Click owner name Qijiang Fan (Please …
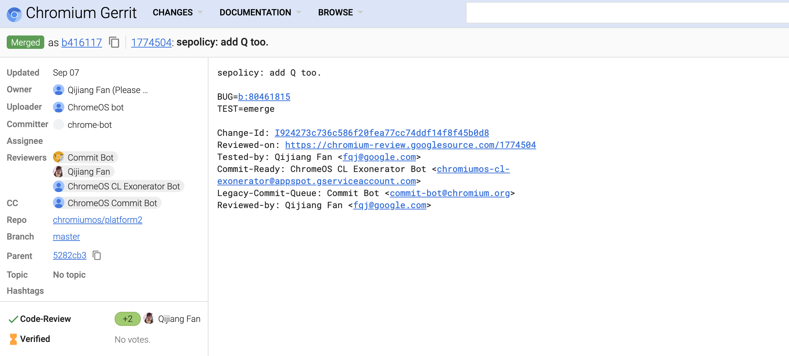The width and height of the screenshot is (789, 356). (x=108, y=90)
